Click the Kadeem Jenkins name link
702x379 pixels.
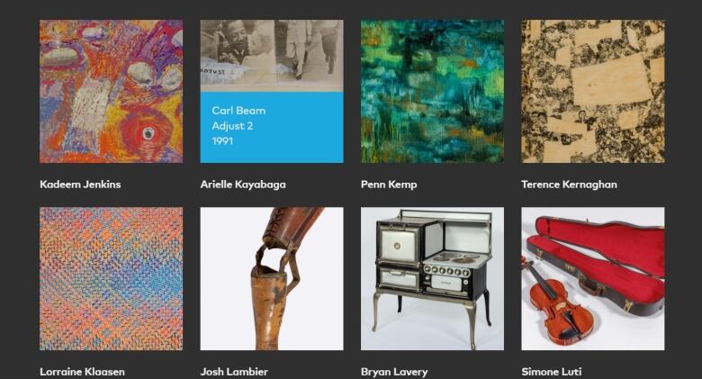(x=80, y=185)
